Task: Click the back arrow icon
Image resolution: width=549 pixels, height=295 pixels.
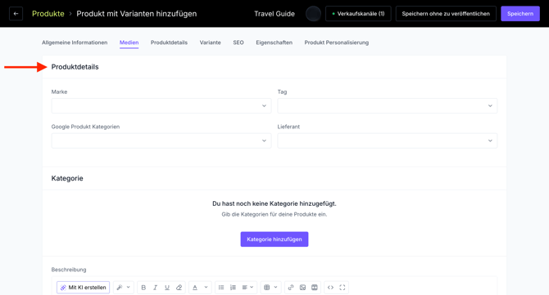Action: [16, 14]
